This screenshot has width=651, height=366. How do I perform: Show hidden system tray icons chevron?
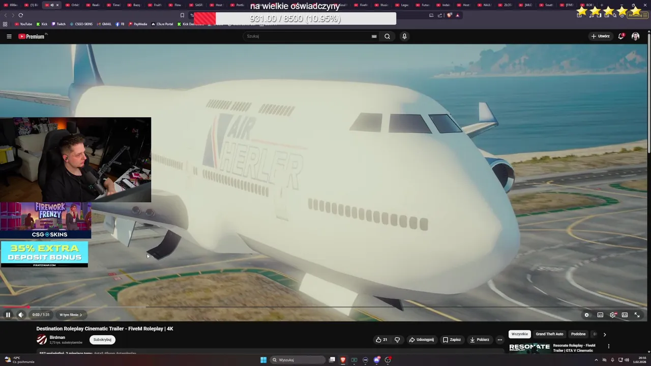(597, 360)
